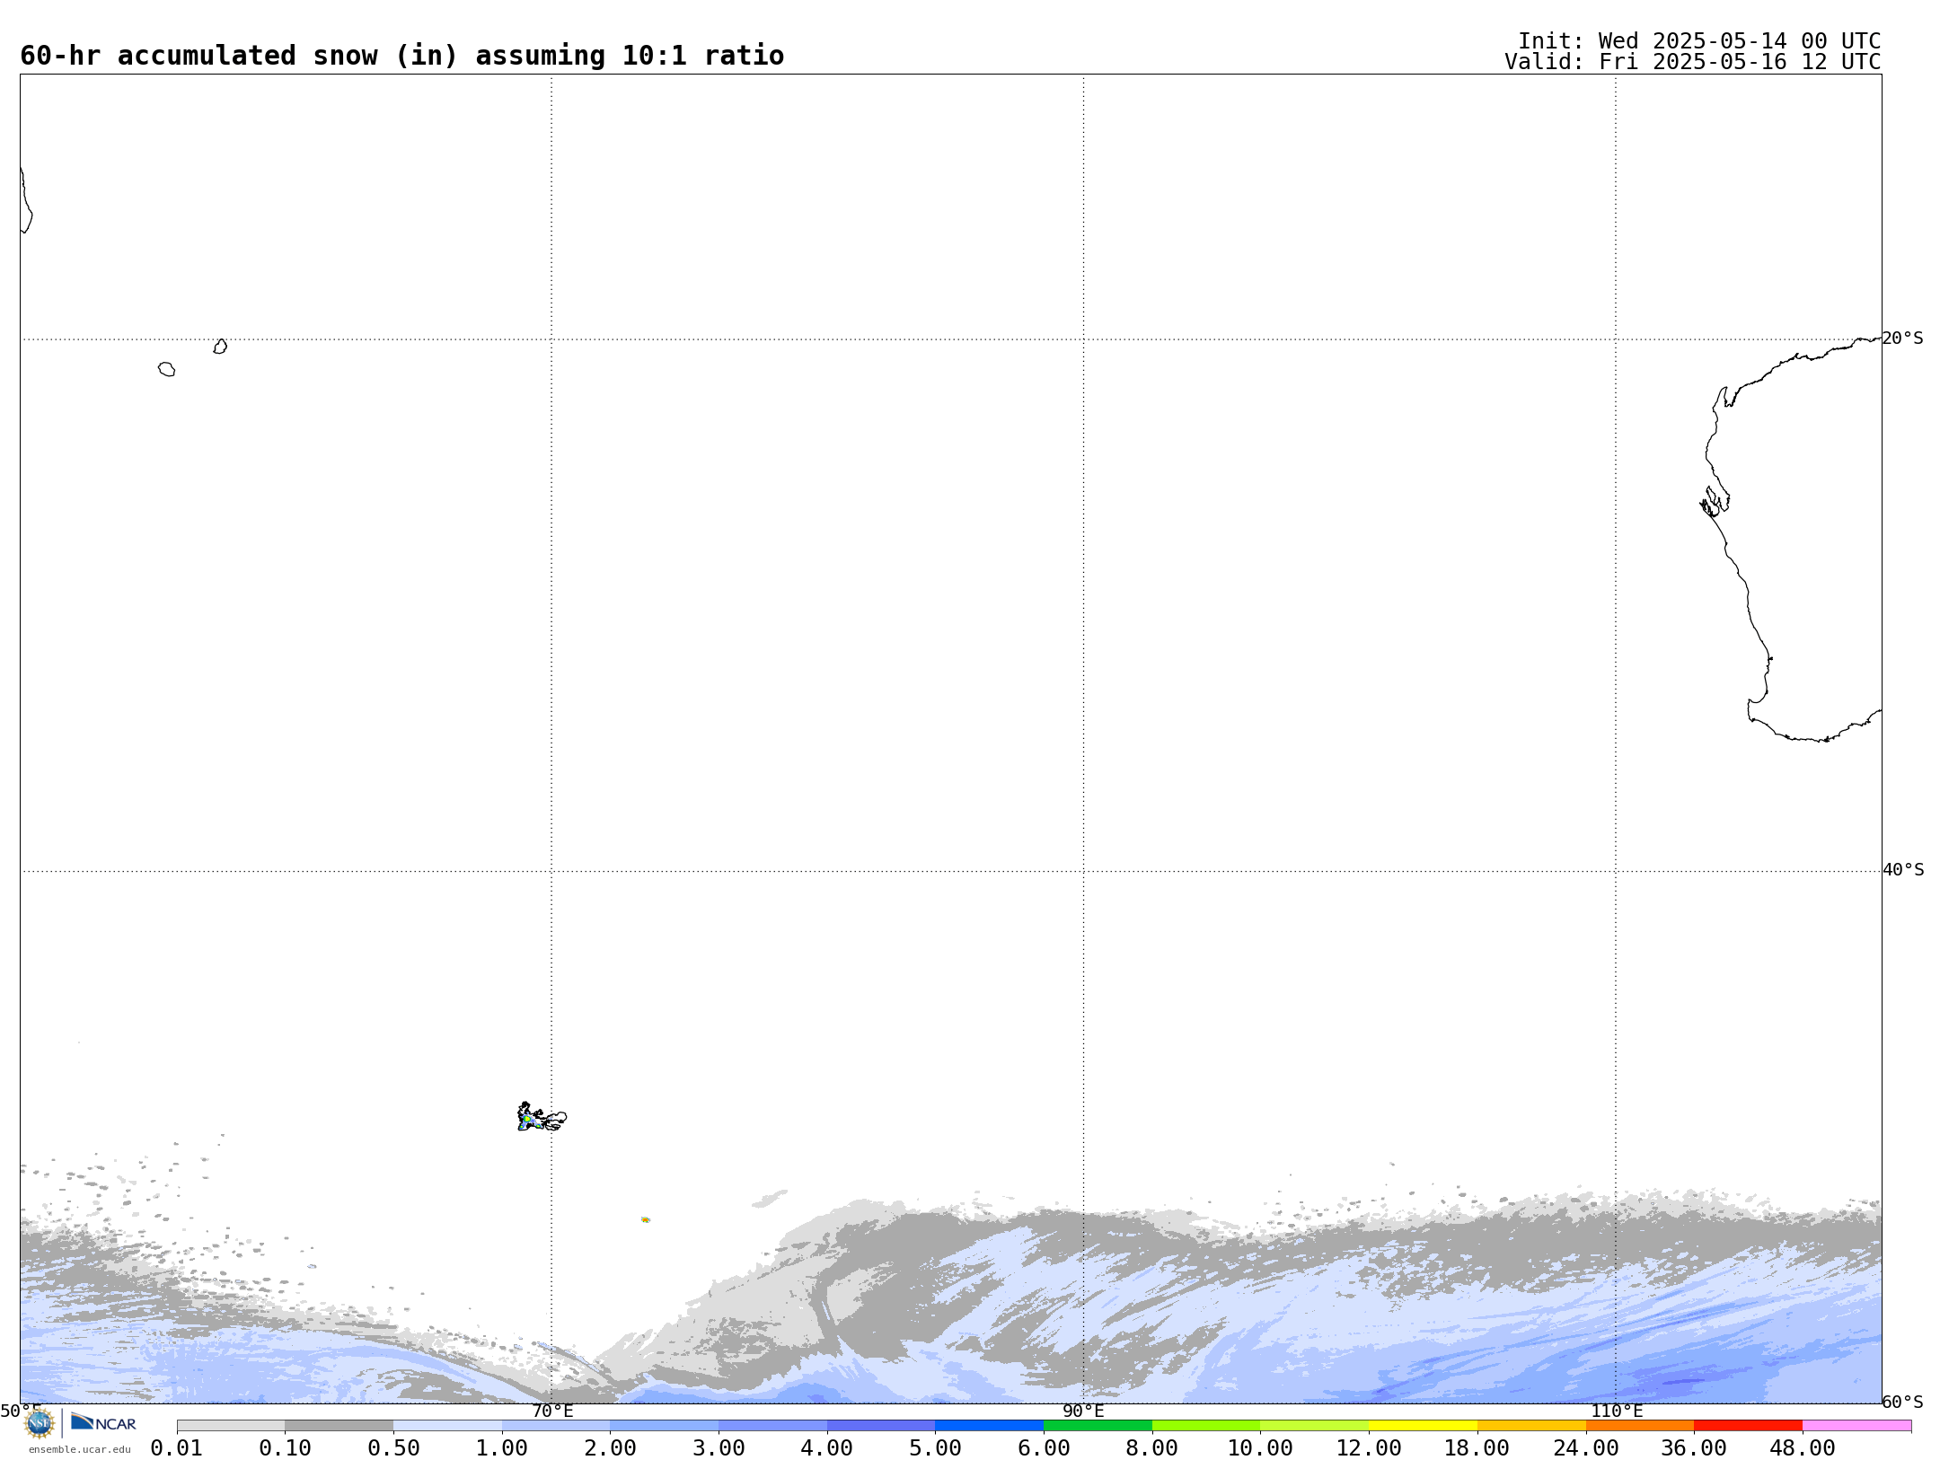Click the 60°S latitude label
1940x1460 pixels.
1903,1402
